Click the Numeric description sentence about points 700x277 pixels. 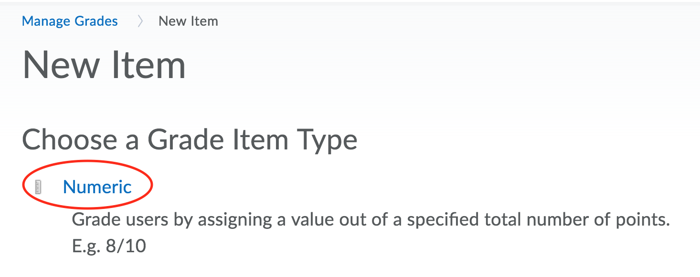click(x=371, y=220)
